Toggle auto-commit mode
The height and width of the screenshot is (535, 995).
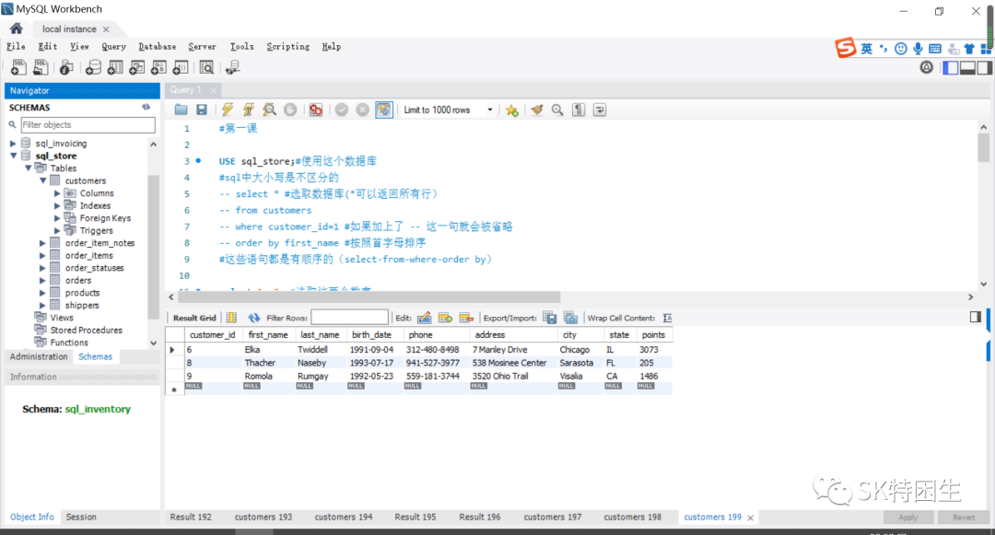point(384,110)
